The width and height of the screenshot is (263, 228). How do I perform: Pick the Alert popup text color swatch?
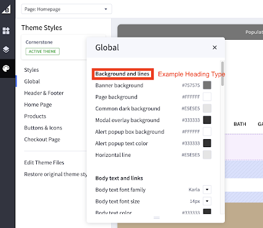[x=207, y=143]
